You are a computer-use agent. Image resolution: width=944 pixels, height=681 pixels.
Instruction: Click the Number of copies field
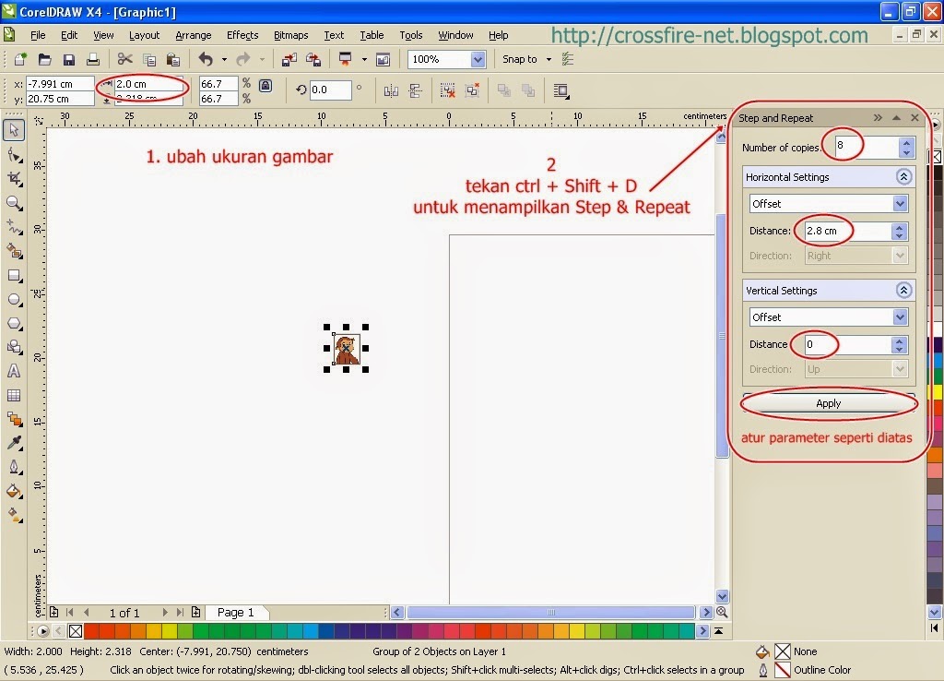click(867, 147)
